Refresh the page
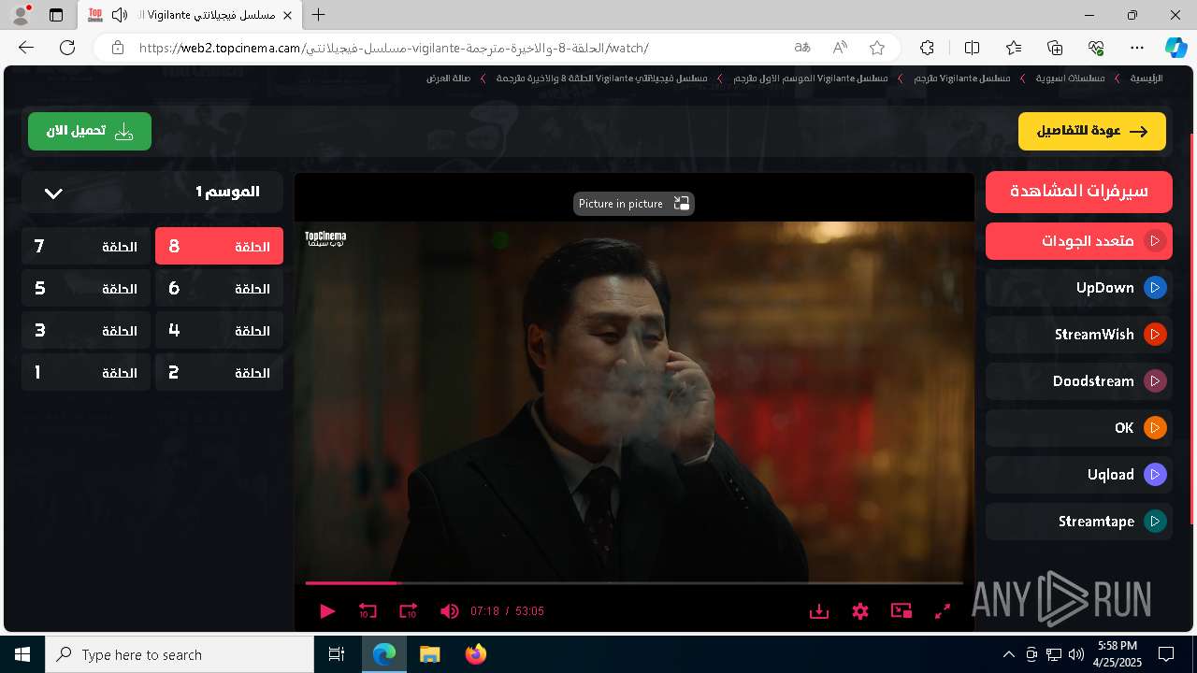1197x673 pixels. pos(67,48)
